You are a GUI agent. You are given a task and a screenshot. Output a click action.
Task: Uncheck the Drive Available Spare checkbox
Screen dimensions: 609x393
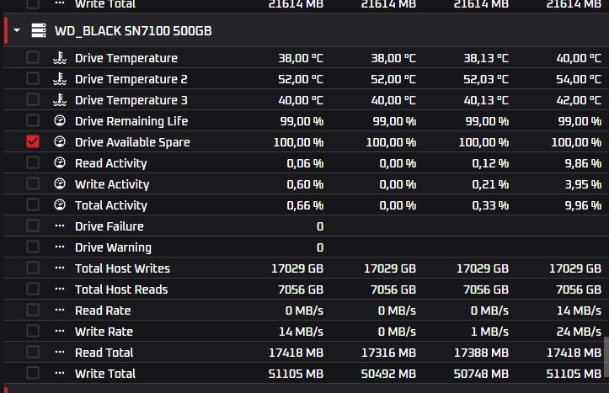pos(33,141)
